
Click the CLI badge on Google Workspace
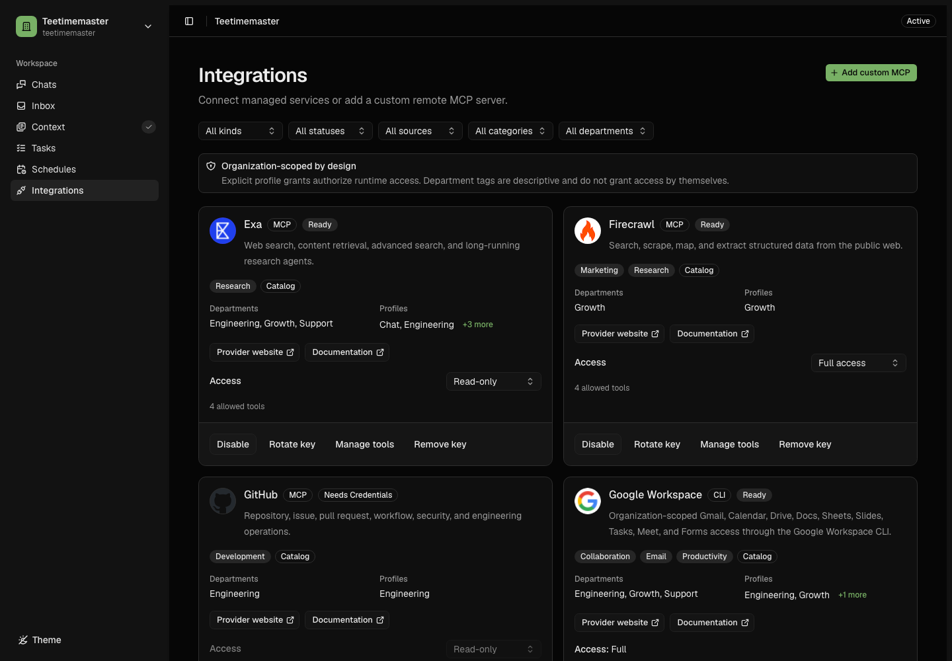[719, 495]
